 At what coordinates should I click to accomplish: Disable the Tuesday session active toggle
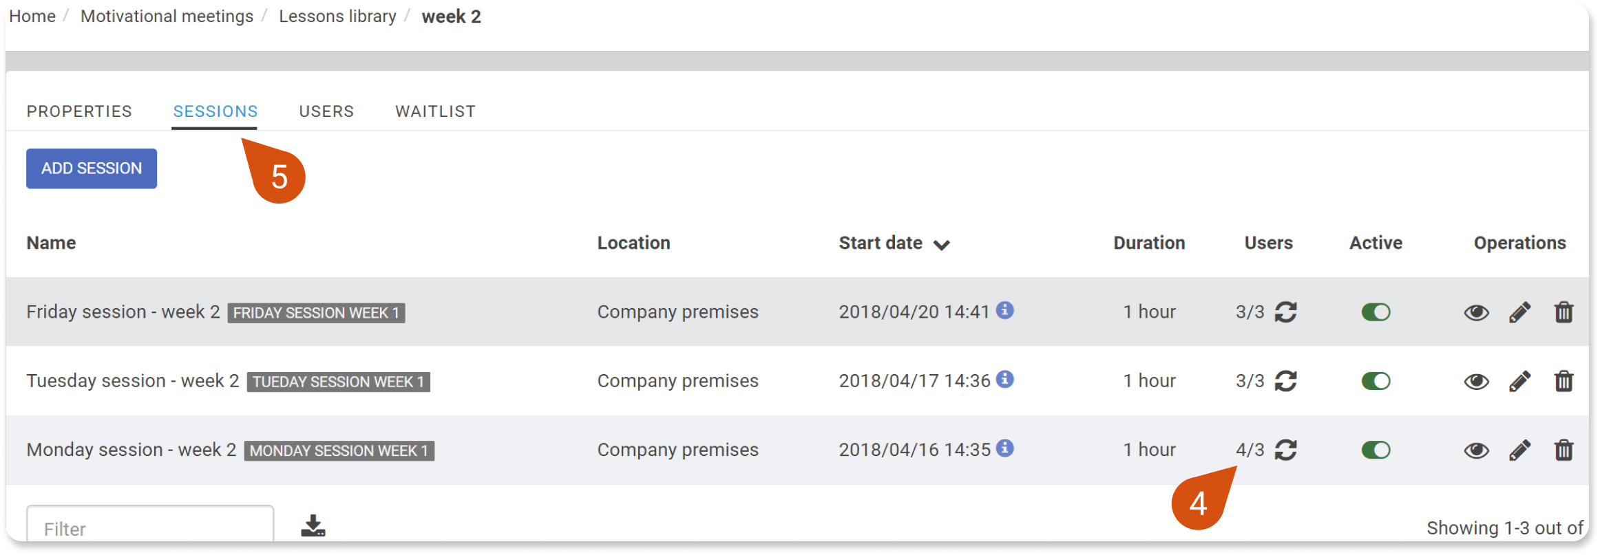(x=1376, y=381)
